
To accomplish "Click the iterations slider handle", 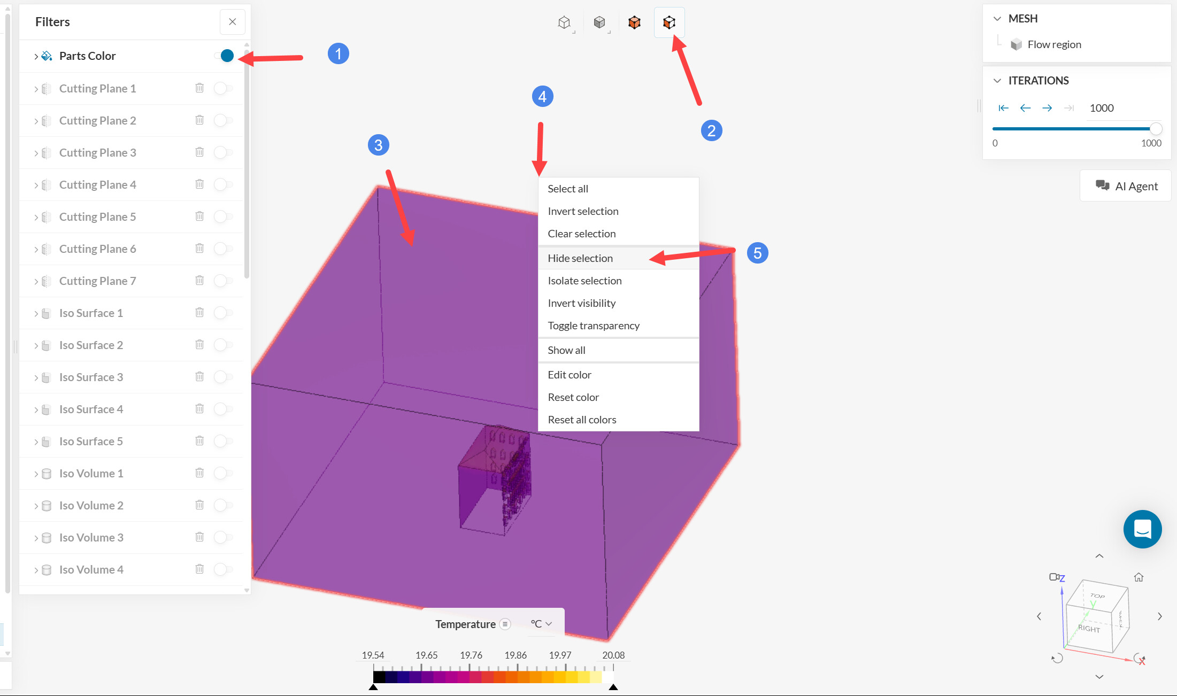I will click(x=1156, y=129).
